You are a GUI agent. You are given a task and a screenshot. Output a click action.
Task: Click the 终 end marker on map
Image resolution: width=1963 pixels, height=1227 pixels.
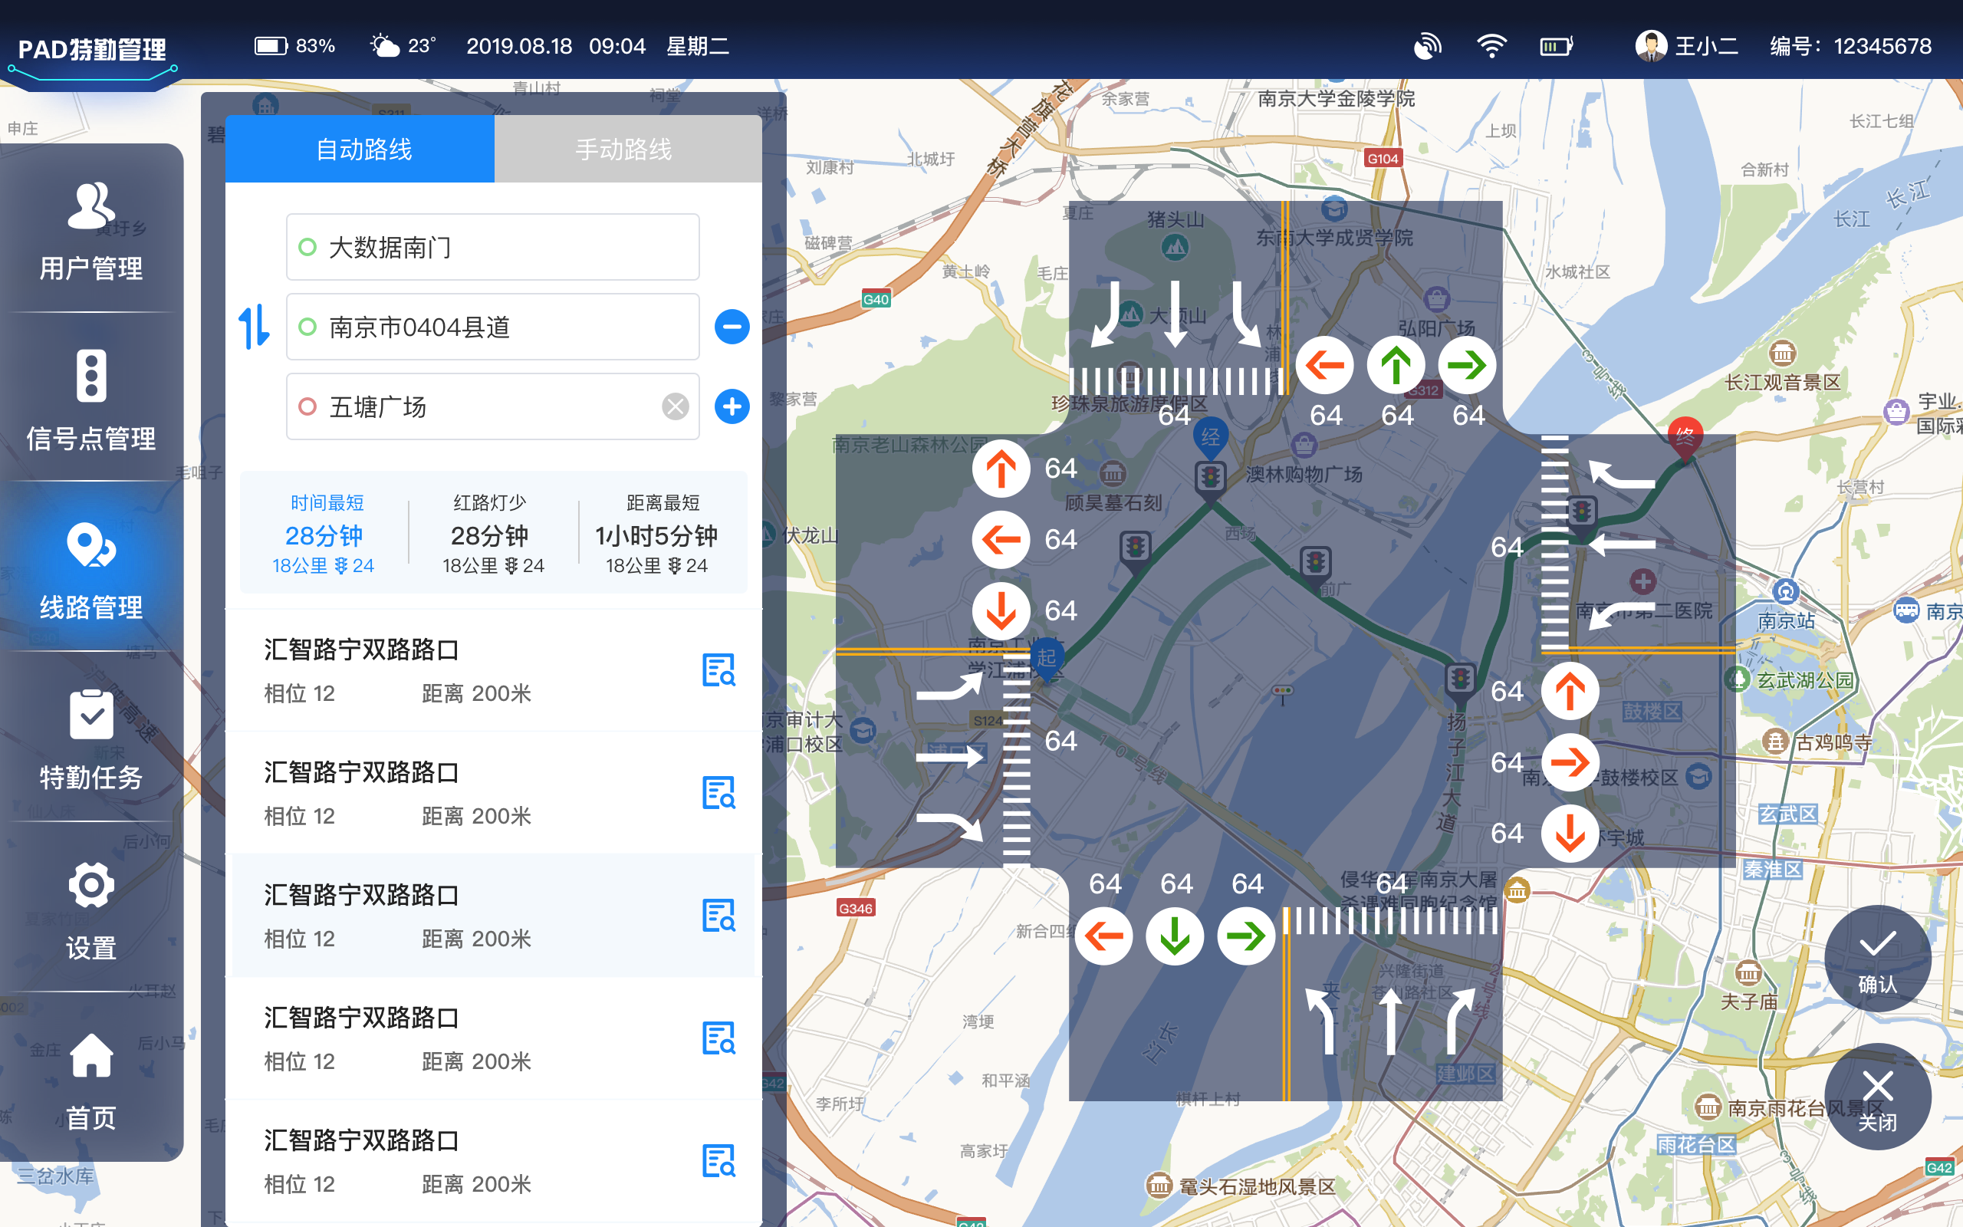(x=1685, y=439)
